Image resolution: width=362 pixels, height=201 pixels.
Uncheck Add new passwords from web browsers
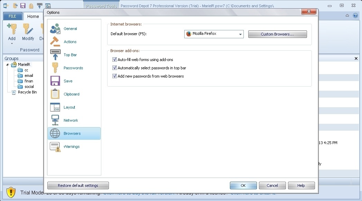[114, 76]
